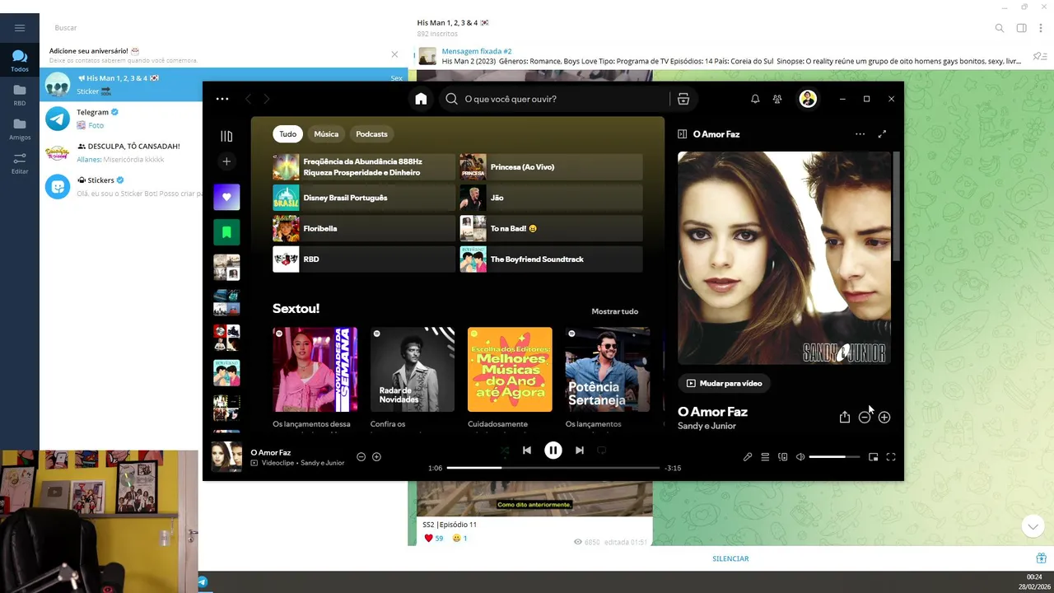Adjust the Spotify volume slider
Image resolution: width=1054 pixels, height=593 pixels.
click(835, 457)
